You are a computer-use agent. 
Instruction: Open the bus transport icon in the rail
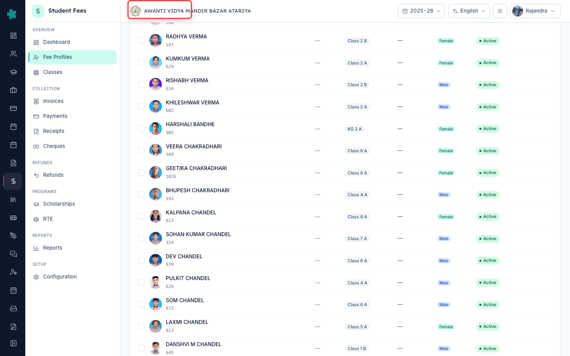tap(13, 218)
